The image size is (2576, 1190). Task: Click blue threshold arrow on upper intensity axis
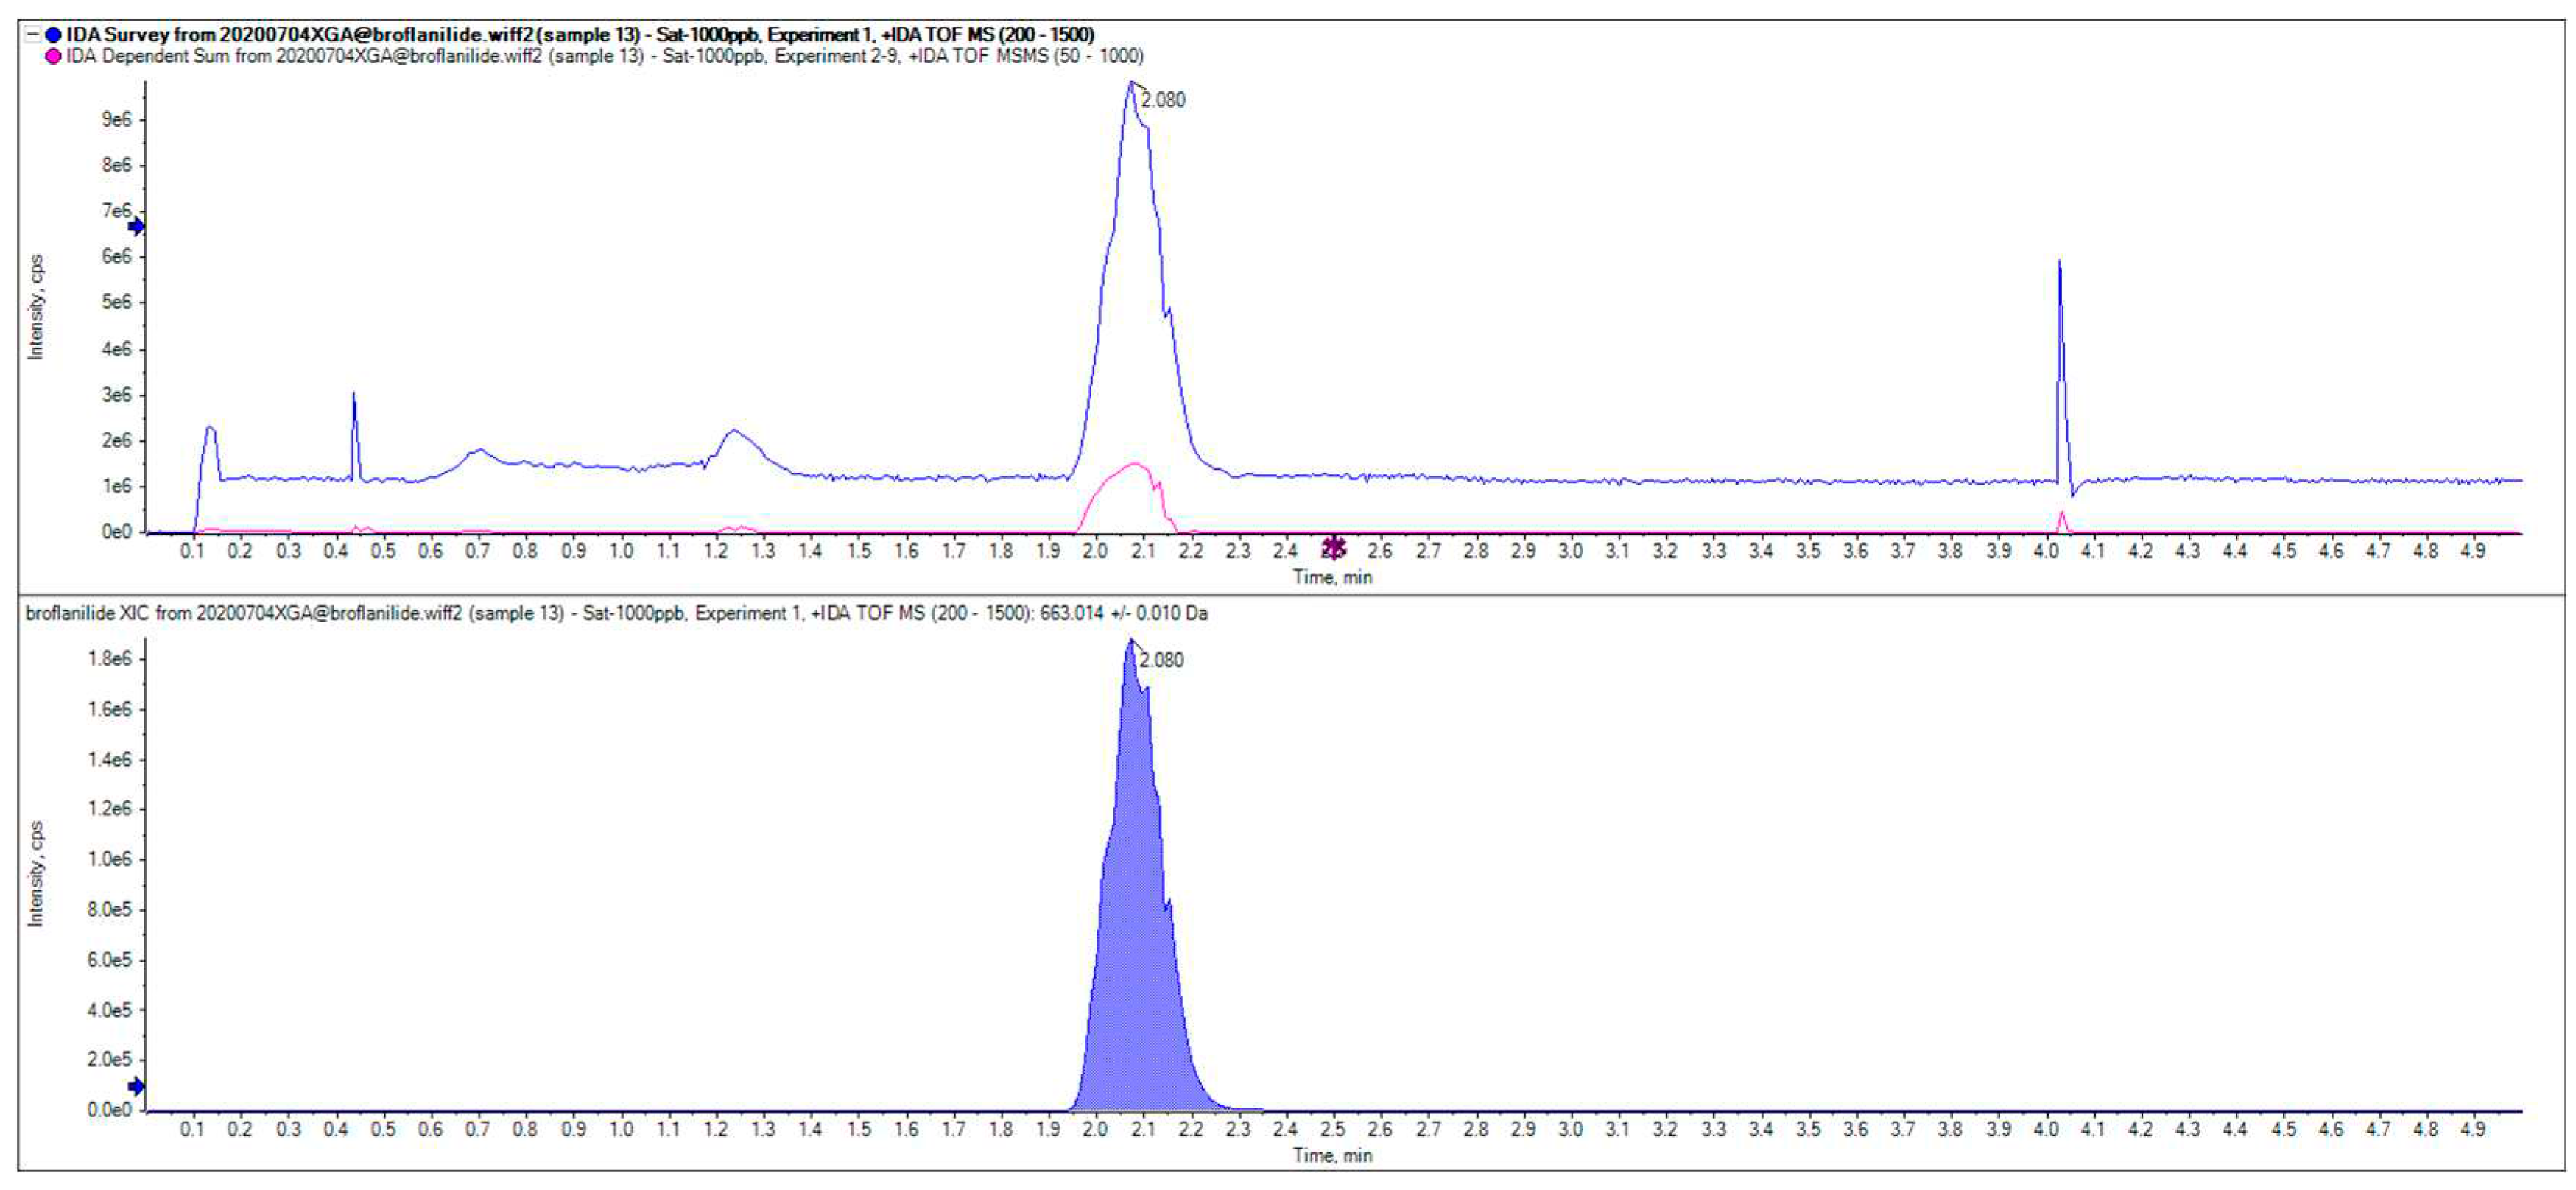click(x=137, y=227)
